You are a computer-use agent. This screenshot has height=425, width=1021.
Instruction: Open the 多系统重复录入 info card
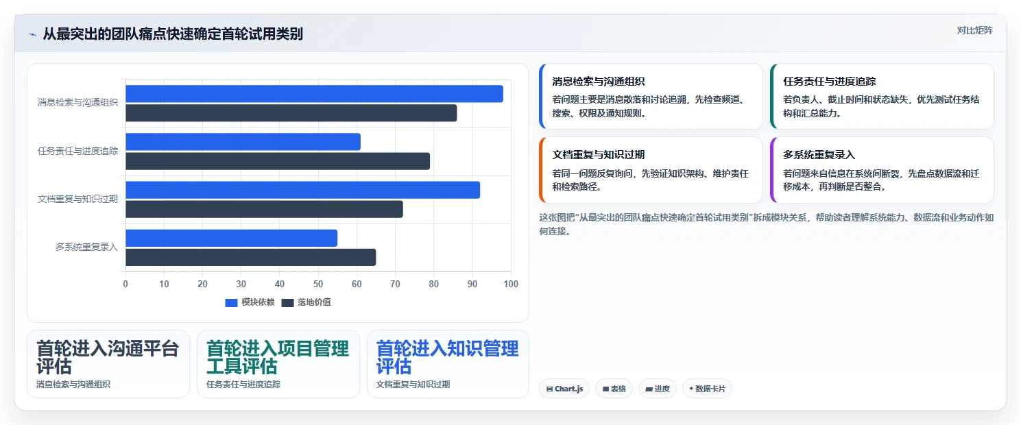(882, 170)
